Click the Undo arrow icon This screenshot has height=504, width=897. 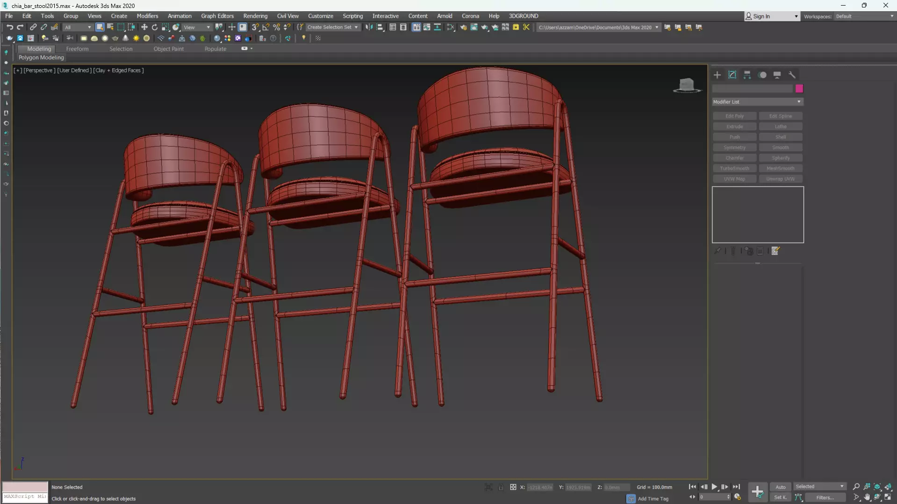click(9, 27)
